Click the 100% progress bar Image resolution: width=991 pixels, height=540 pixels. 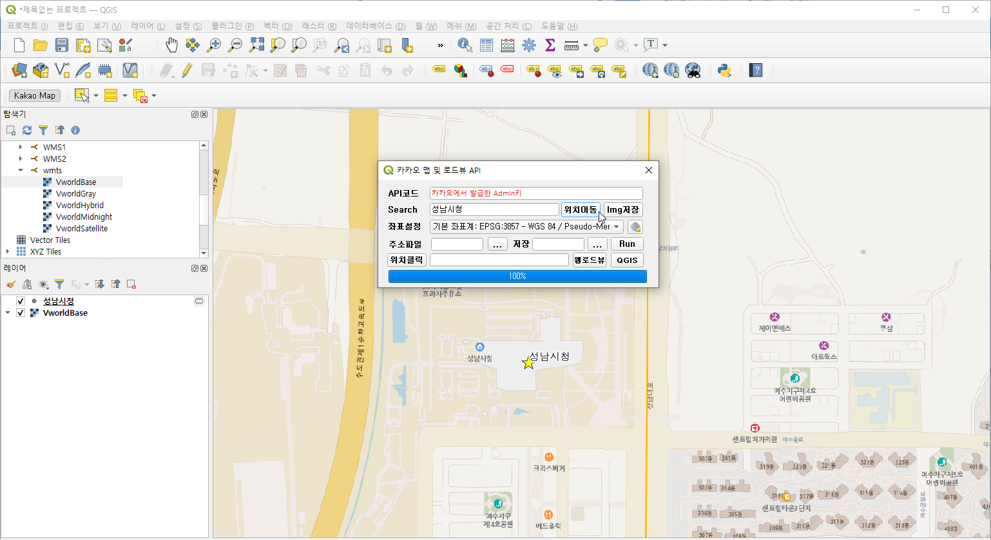[x=517, y=276]
